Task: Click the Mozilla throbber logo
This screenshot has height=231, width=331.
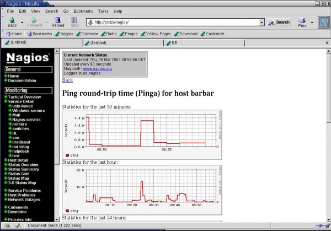Action: click(x=322, y=23)
